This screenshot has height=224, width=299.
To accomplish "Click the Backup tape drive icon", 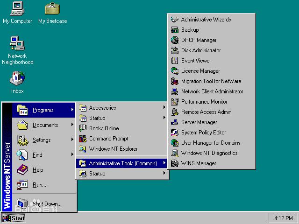I will click(x=174, y=30).
